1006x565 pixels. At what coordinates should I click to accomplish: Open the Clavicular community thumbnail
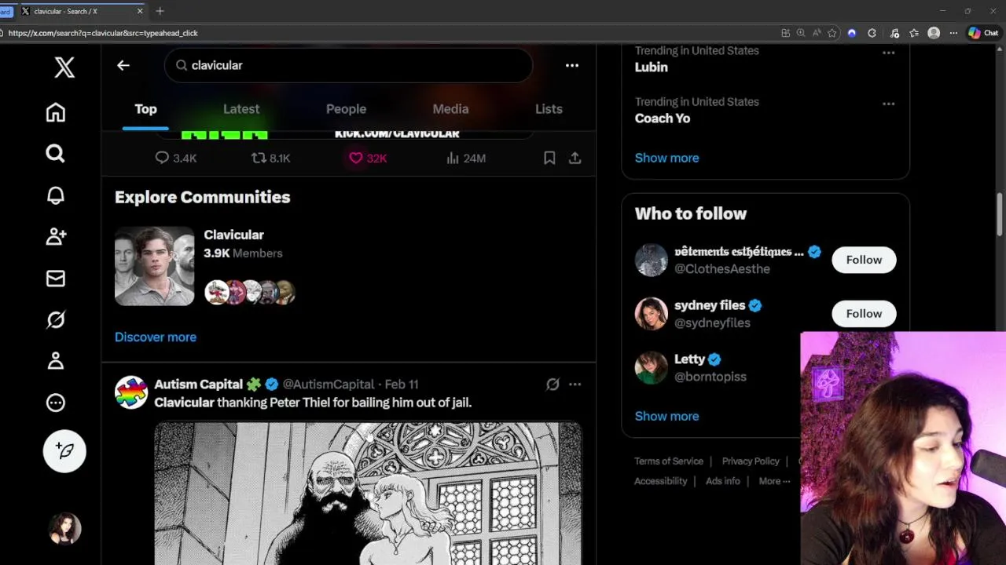[154, 266]
